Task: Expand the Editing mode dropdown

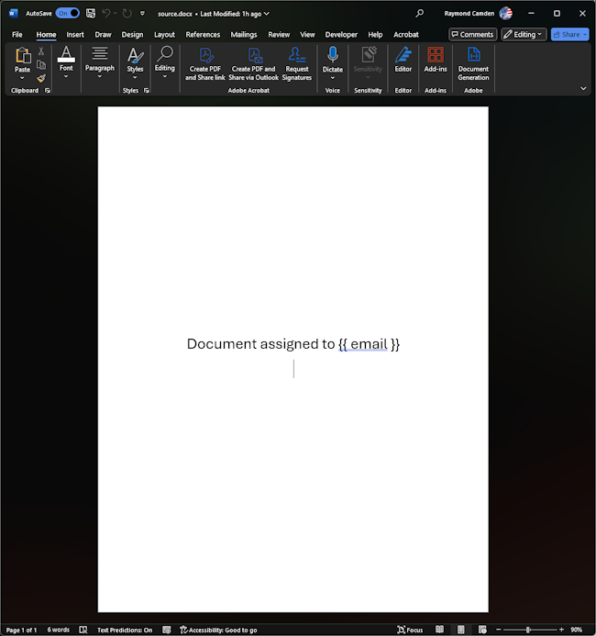Action: point(524,35)
